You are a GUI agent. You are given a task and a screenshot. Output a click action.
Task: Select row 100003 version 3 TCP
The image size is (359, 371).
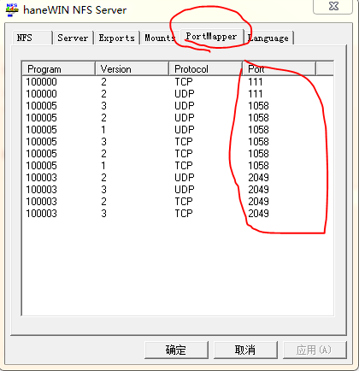click(177, 214)
